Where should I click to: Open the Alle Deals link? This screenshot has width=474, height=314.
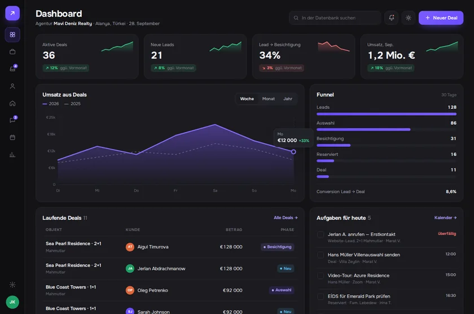coord(286,217)
